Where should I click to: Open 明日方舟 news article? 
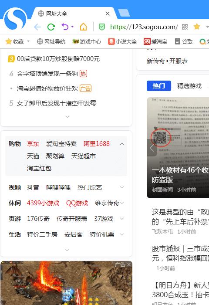pos(180,290)
